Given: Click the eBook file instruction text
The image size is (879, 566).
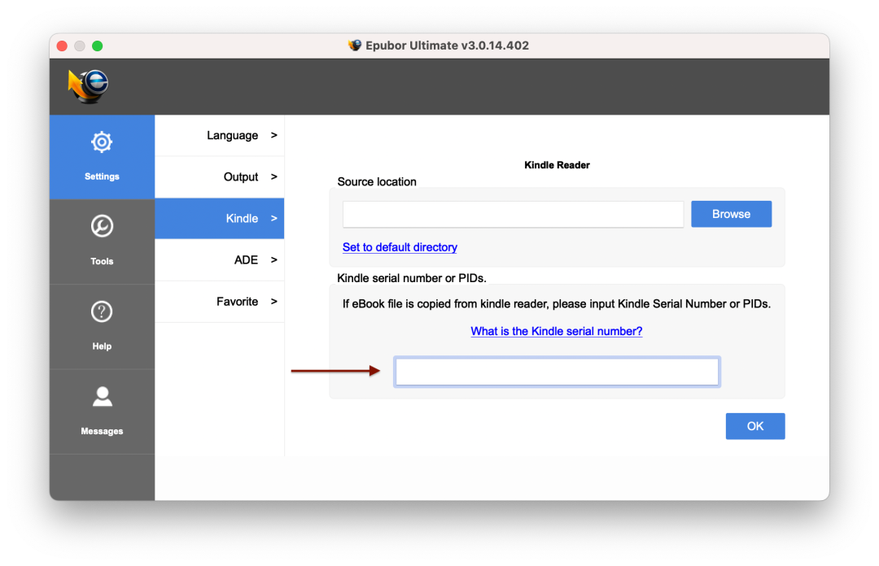Looking at the screenshot, I should (x=557, y=303).
